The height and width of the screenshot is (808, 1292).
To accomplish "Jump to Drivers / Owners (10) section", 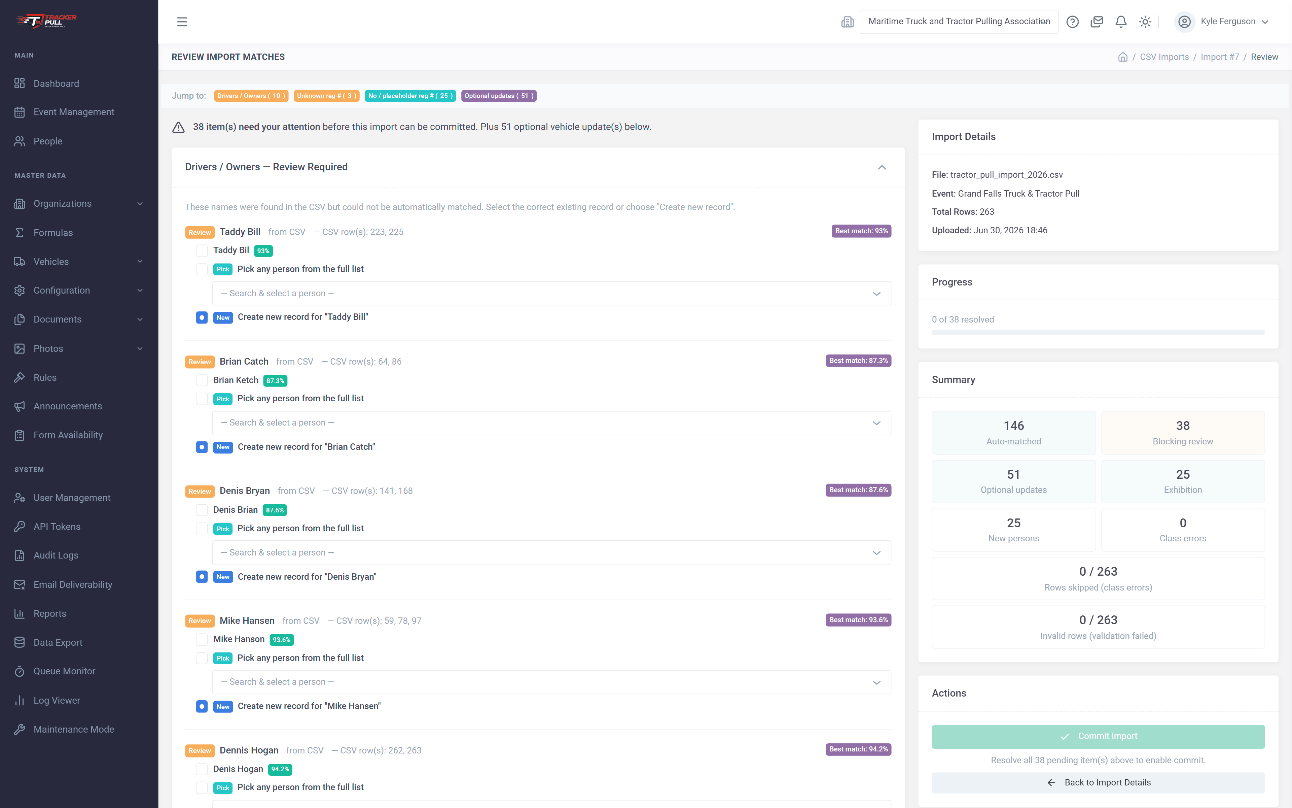I will pyautogui.click(x=251, y=96).
